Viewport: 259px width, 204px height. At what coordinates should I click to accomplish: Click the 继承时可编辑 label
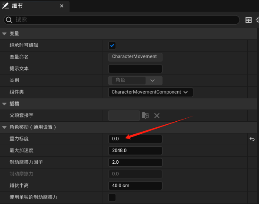(24, 45)
